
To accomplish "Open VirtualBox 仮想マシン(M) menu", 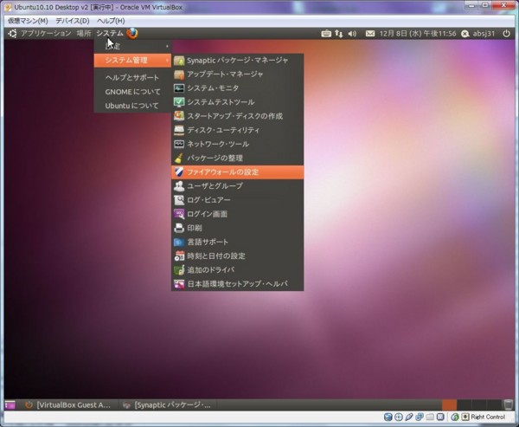I will pyautogui.click(x=28, y=21).
